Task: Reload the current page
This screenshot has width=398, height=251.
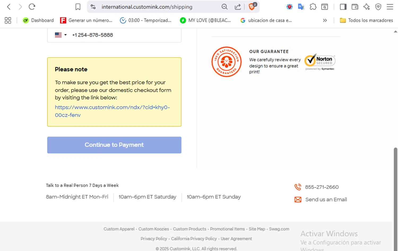Action: tap(32, 7)
